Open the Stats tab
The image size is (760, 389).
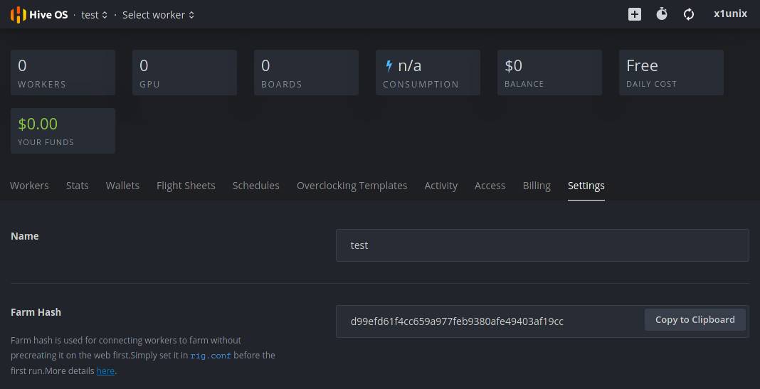pyautogui.click(x=77, y=186)
